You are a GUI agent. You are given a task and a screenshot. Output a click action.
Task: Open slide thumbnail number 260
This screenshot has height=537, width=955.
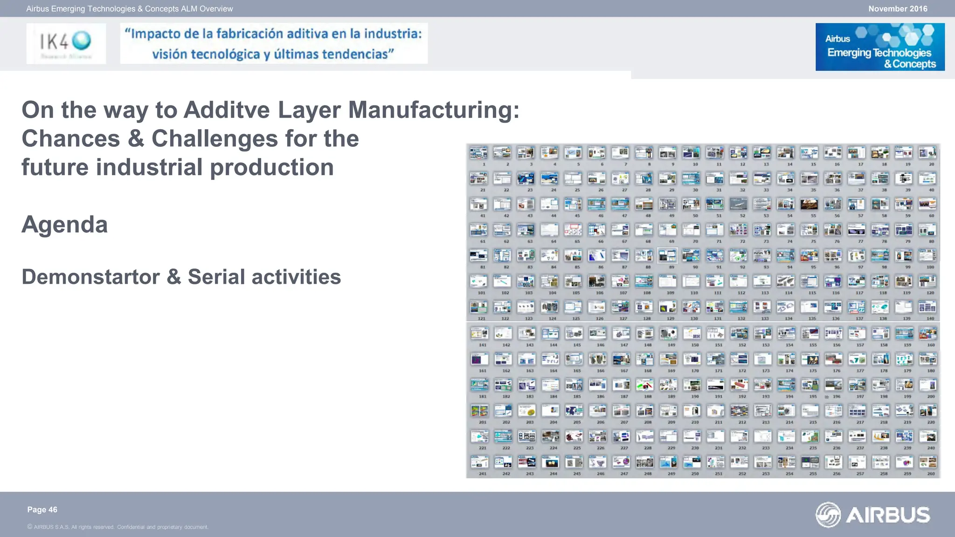pyautogui.click(x=928, y=462)
